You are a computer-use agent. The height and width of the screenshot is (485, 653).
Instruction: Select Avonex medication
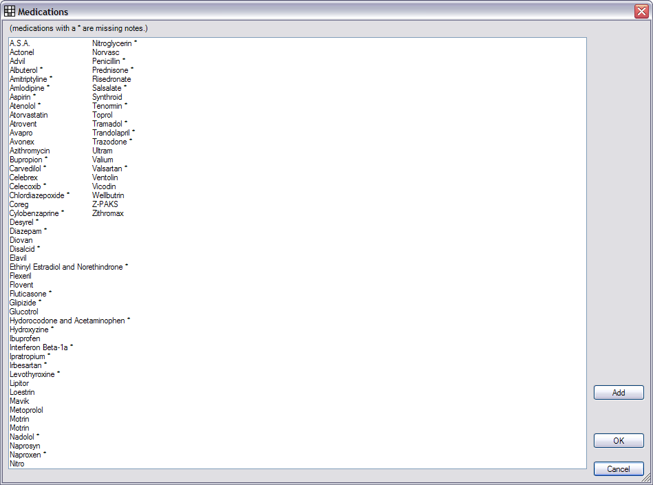(21, 142)
